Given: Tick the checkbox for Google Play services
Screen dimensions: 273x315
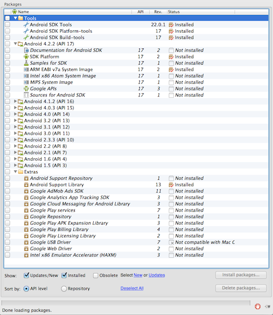Looking at the screenshot, I should tap(8, 211).
